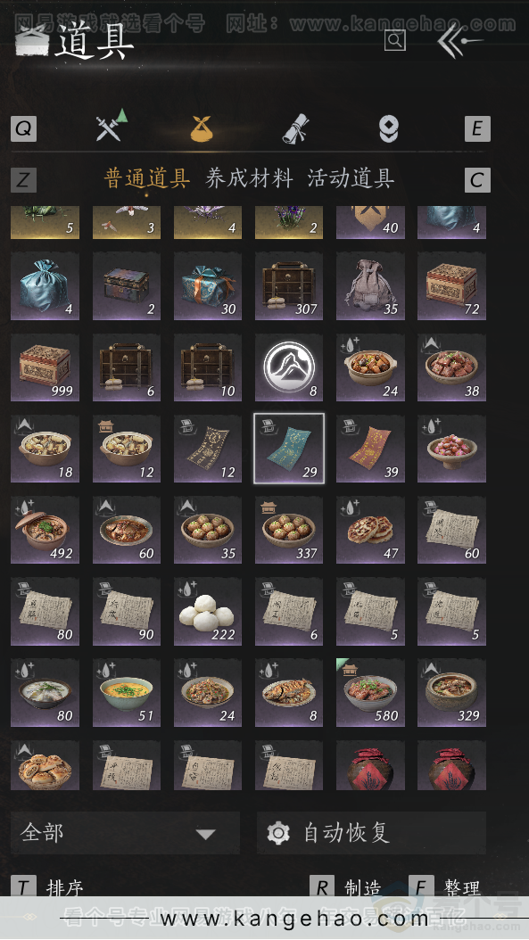
Task: Switch to 养成材料 tab
Action: (249, 178)
